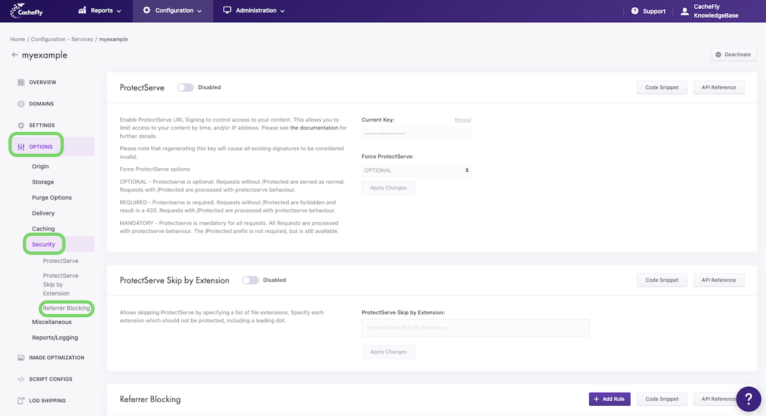Reveal the current key
Image resolution: width=766 pixels, height=416 pixels.
point(463,120)
